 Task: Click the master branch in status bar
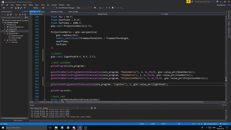pyautogui.click(x=224, y=124)
